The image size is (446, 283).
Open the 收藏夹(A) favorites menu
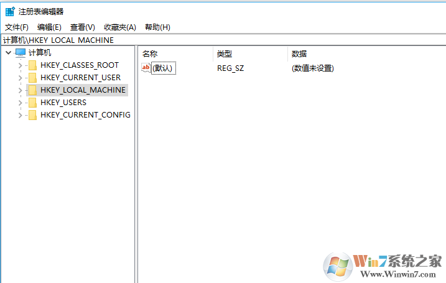[x=119, y=27]
